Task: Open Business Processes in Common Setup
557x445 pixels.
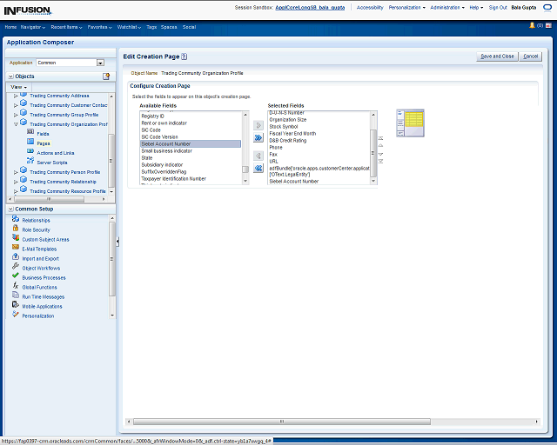Action: coord(43,277)
